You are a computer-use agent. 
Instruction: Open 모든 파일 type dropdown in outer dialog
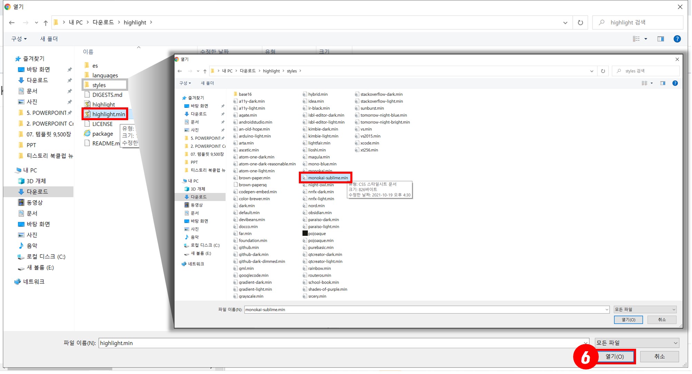click(x=637, y=343)
